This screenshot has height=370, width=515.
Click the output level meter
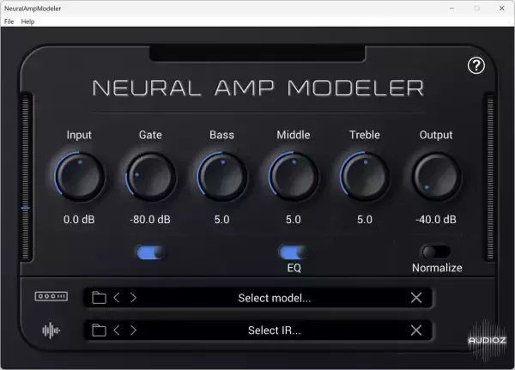(490, 178)
